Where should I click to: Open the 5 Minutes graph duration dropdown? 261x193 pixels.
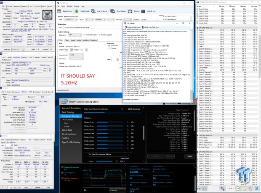(118, 190)
